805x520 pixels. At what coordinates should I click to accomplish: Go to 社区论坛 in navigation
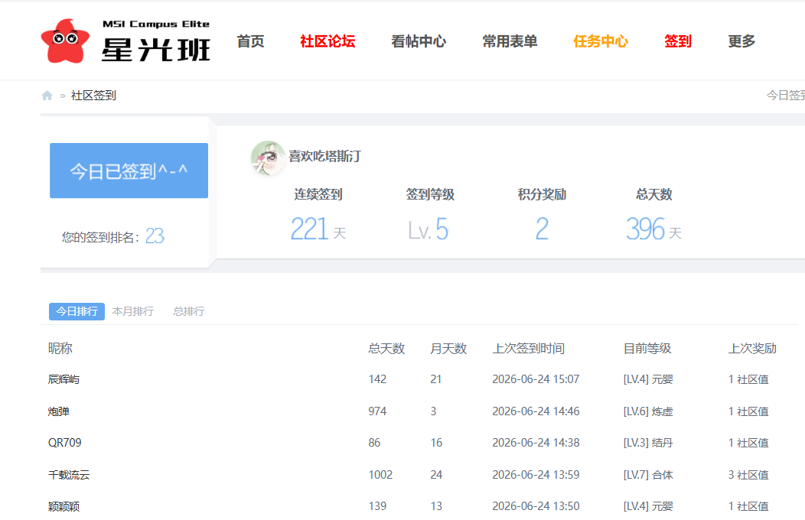coord(328,41)
